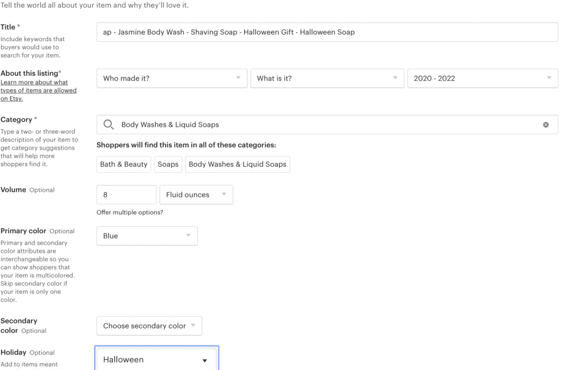The image size is (567, 370).
Task: Open the Holiday dropdown showing Halloween
Action: coord(157,359)
